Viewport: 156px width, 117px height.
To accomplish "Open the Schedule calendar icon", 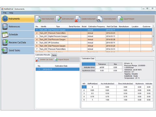I will tap(5, 35).
